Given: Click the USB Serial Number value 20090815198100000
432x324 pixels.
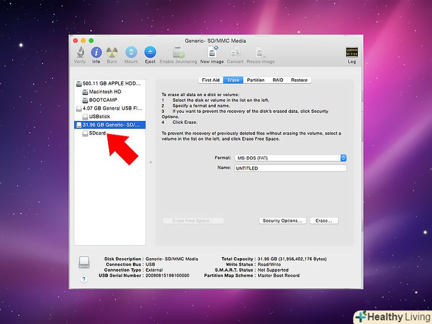Looking at the screenshot, I should point(167,275).
